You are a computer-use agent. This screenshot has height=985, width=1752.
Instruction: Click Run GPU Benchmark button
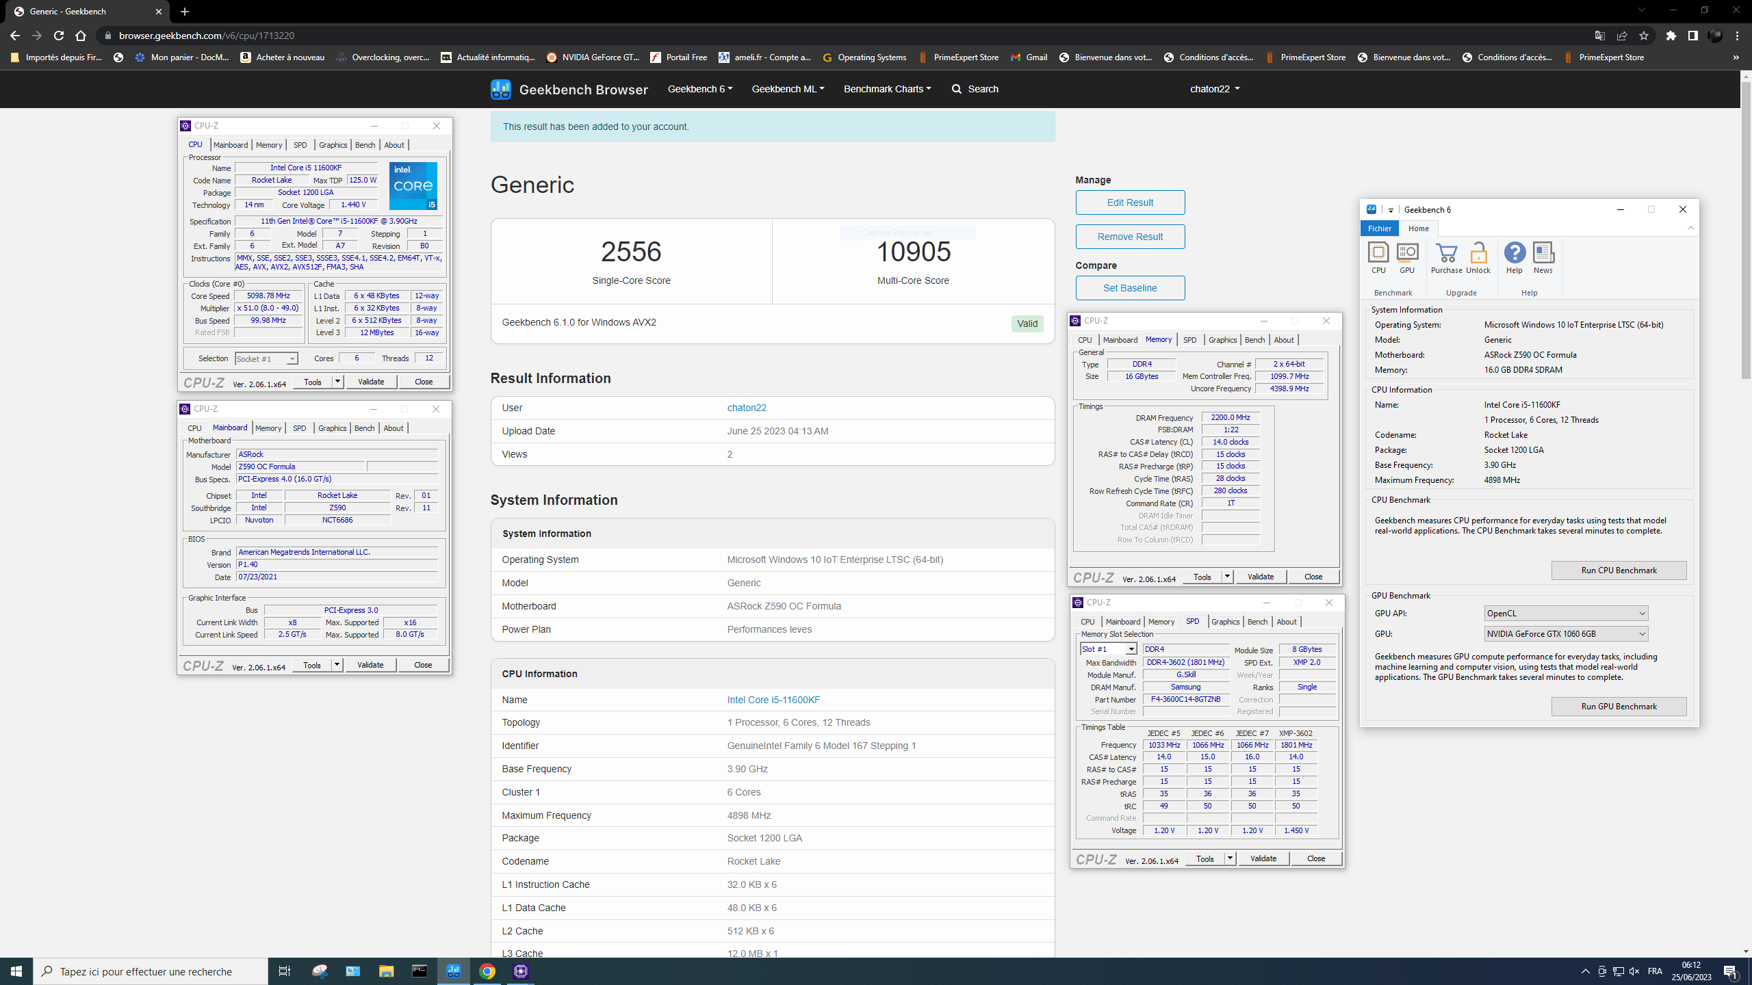pyautogui.click(x=1619, y=707)
